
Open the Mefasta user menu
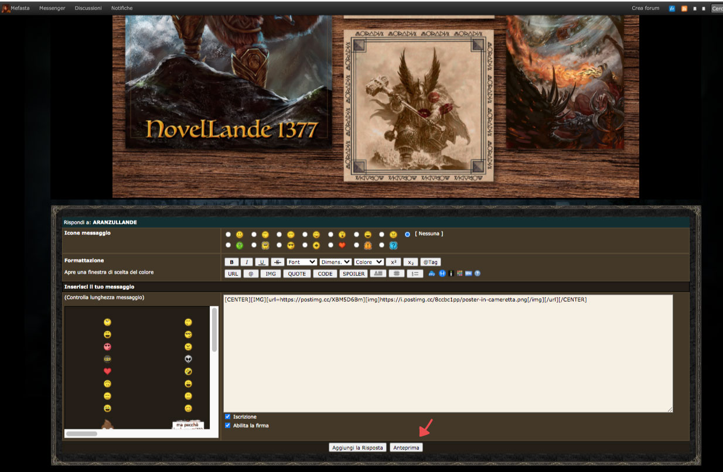point(20,8)
